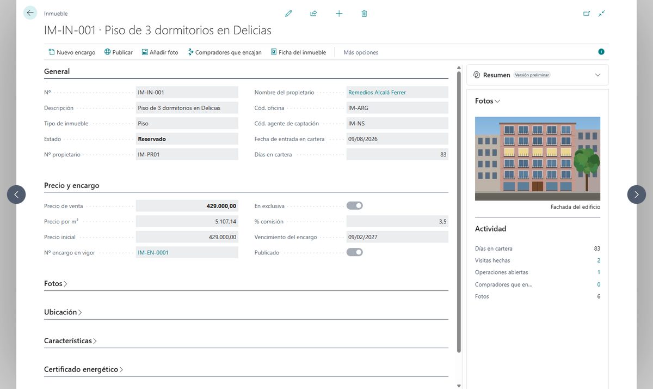The width and height of the screenshot is (653, 389).
Task: Click the Cód. oficina field IM-ARG
Action: coord(397,108)
